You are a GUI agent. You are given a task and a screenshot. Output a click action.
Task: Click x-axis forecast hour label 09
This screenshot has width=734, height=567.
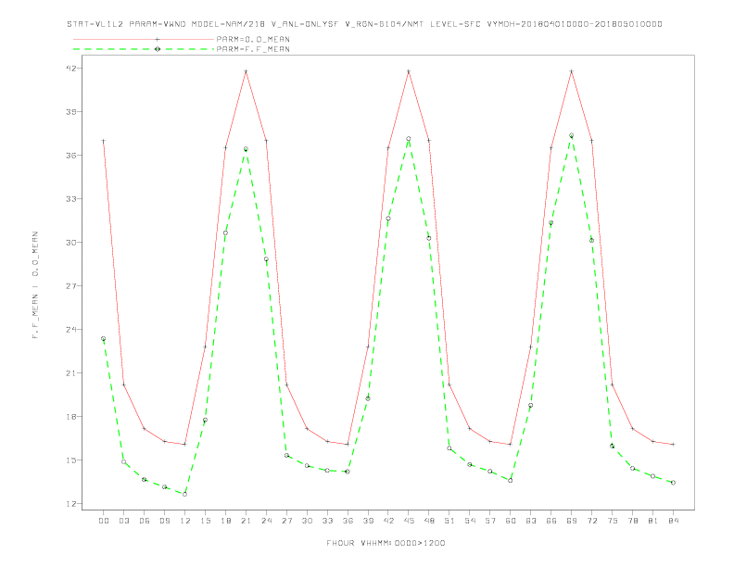[x=164, y=521]
